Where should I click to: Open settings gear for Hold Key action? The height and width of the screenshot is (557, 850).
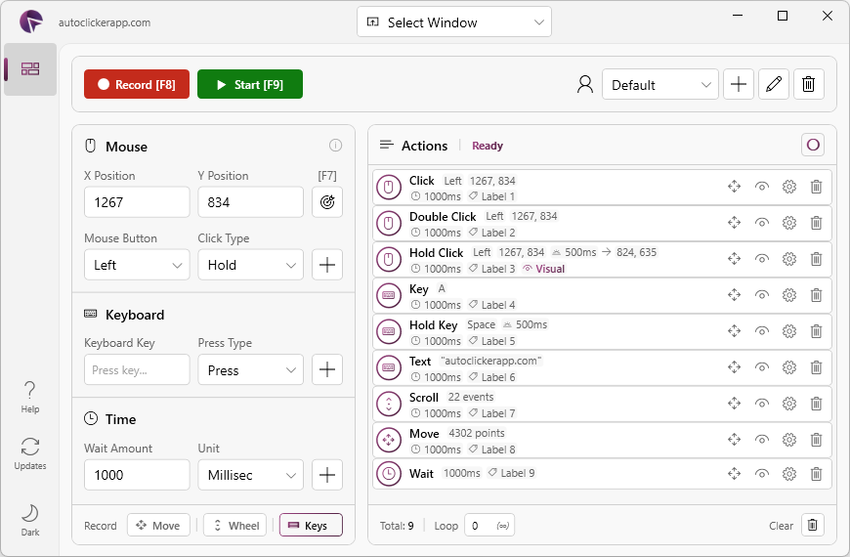789,331
